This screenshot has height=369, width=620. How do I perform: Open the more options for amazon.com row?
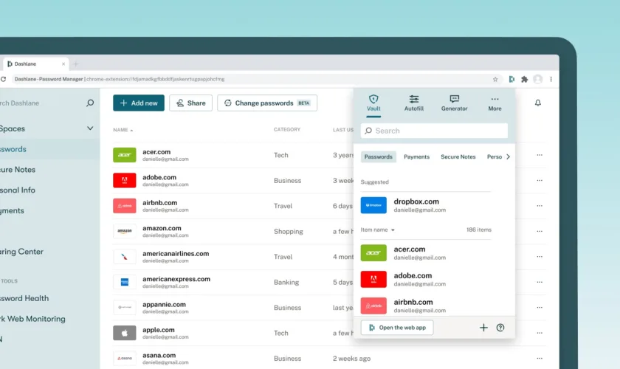tap(540, 231)
